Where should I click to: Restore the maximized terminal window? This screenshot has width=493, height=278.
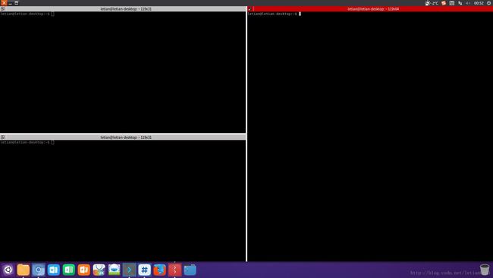click(17, 3)
